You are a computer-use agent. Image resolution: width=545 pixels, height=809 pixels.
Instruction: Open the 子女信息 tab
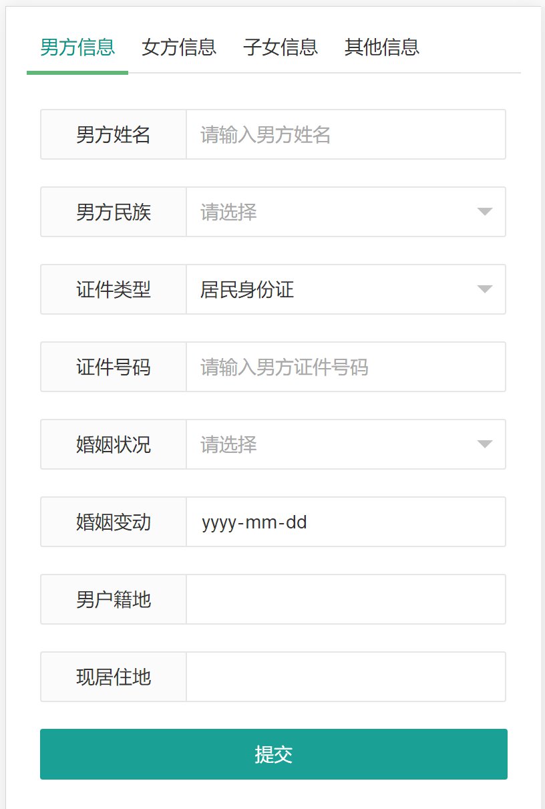click(x=281, y=47)
